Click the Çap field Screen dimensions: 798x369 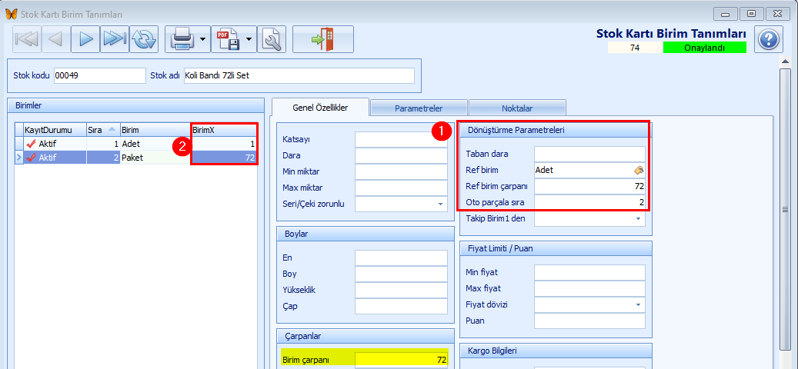401,307
